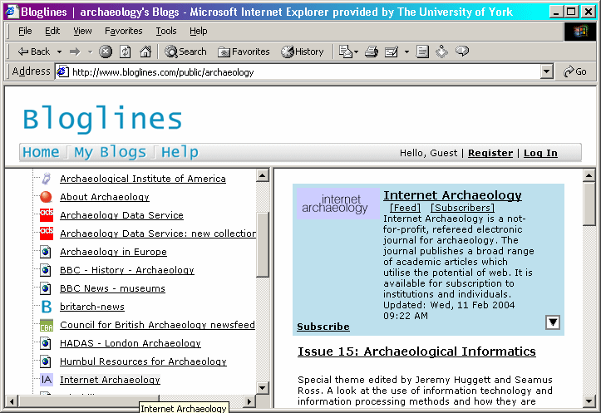Open the File menu
The width and height of the screenshot is (601, 413).
pos(25,31)
